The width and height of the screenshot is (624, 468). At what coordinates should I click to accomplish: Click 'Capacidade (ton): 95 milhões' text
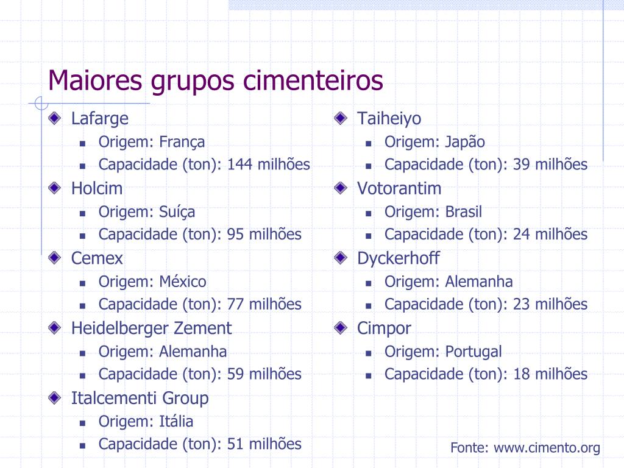[200, 235]
